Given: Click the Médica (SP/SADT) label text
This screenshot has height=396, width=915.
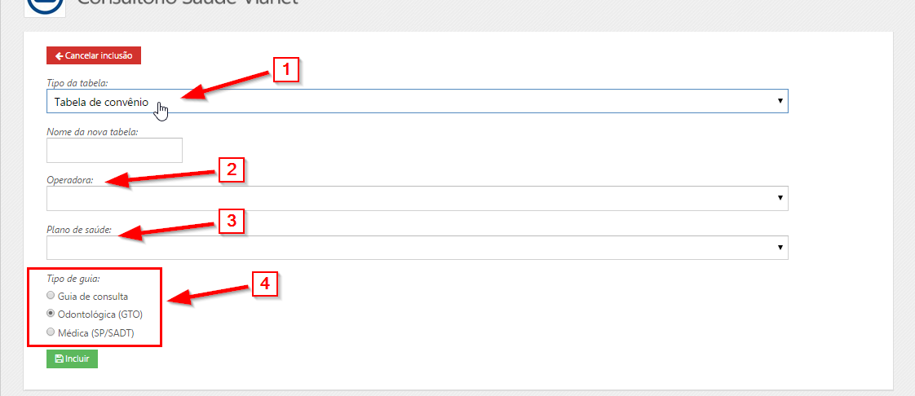Looking at the screenshot, I should tap(98, 332).
